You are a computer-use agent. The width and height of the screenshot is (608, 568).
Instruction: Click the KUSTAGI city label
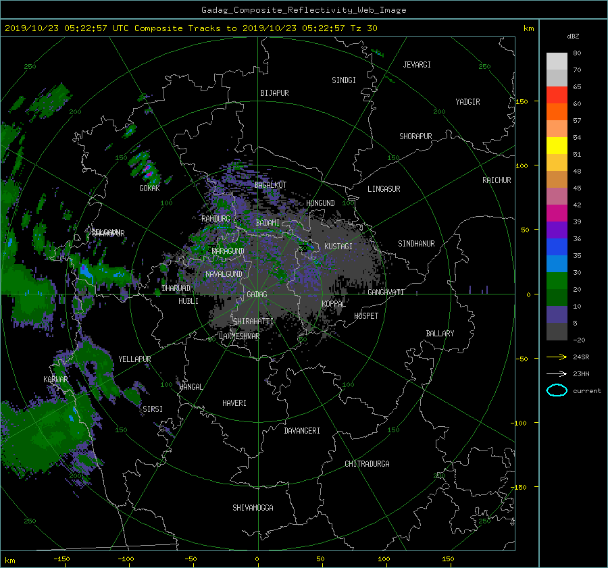point(338,247)
